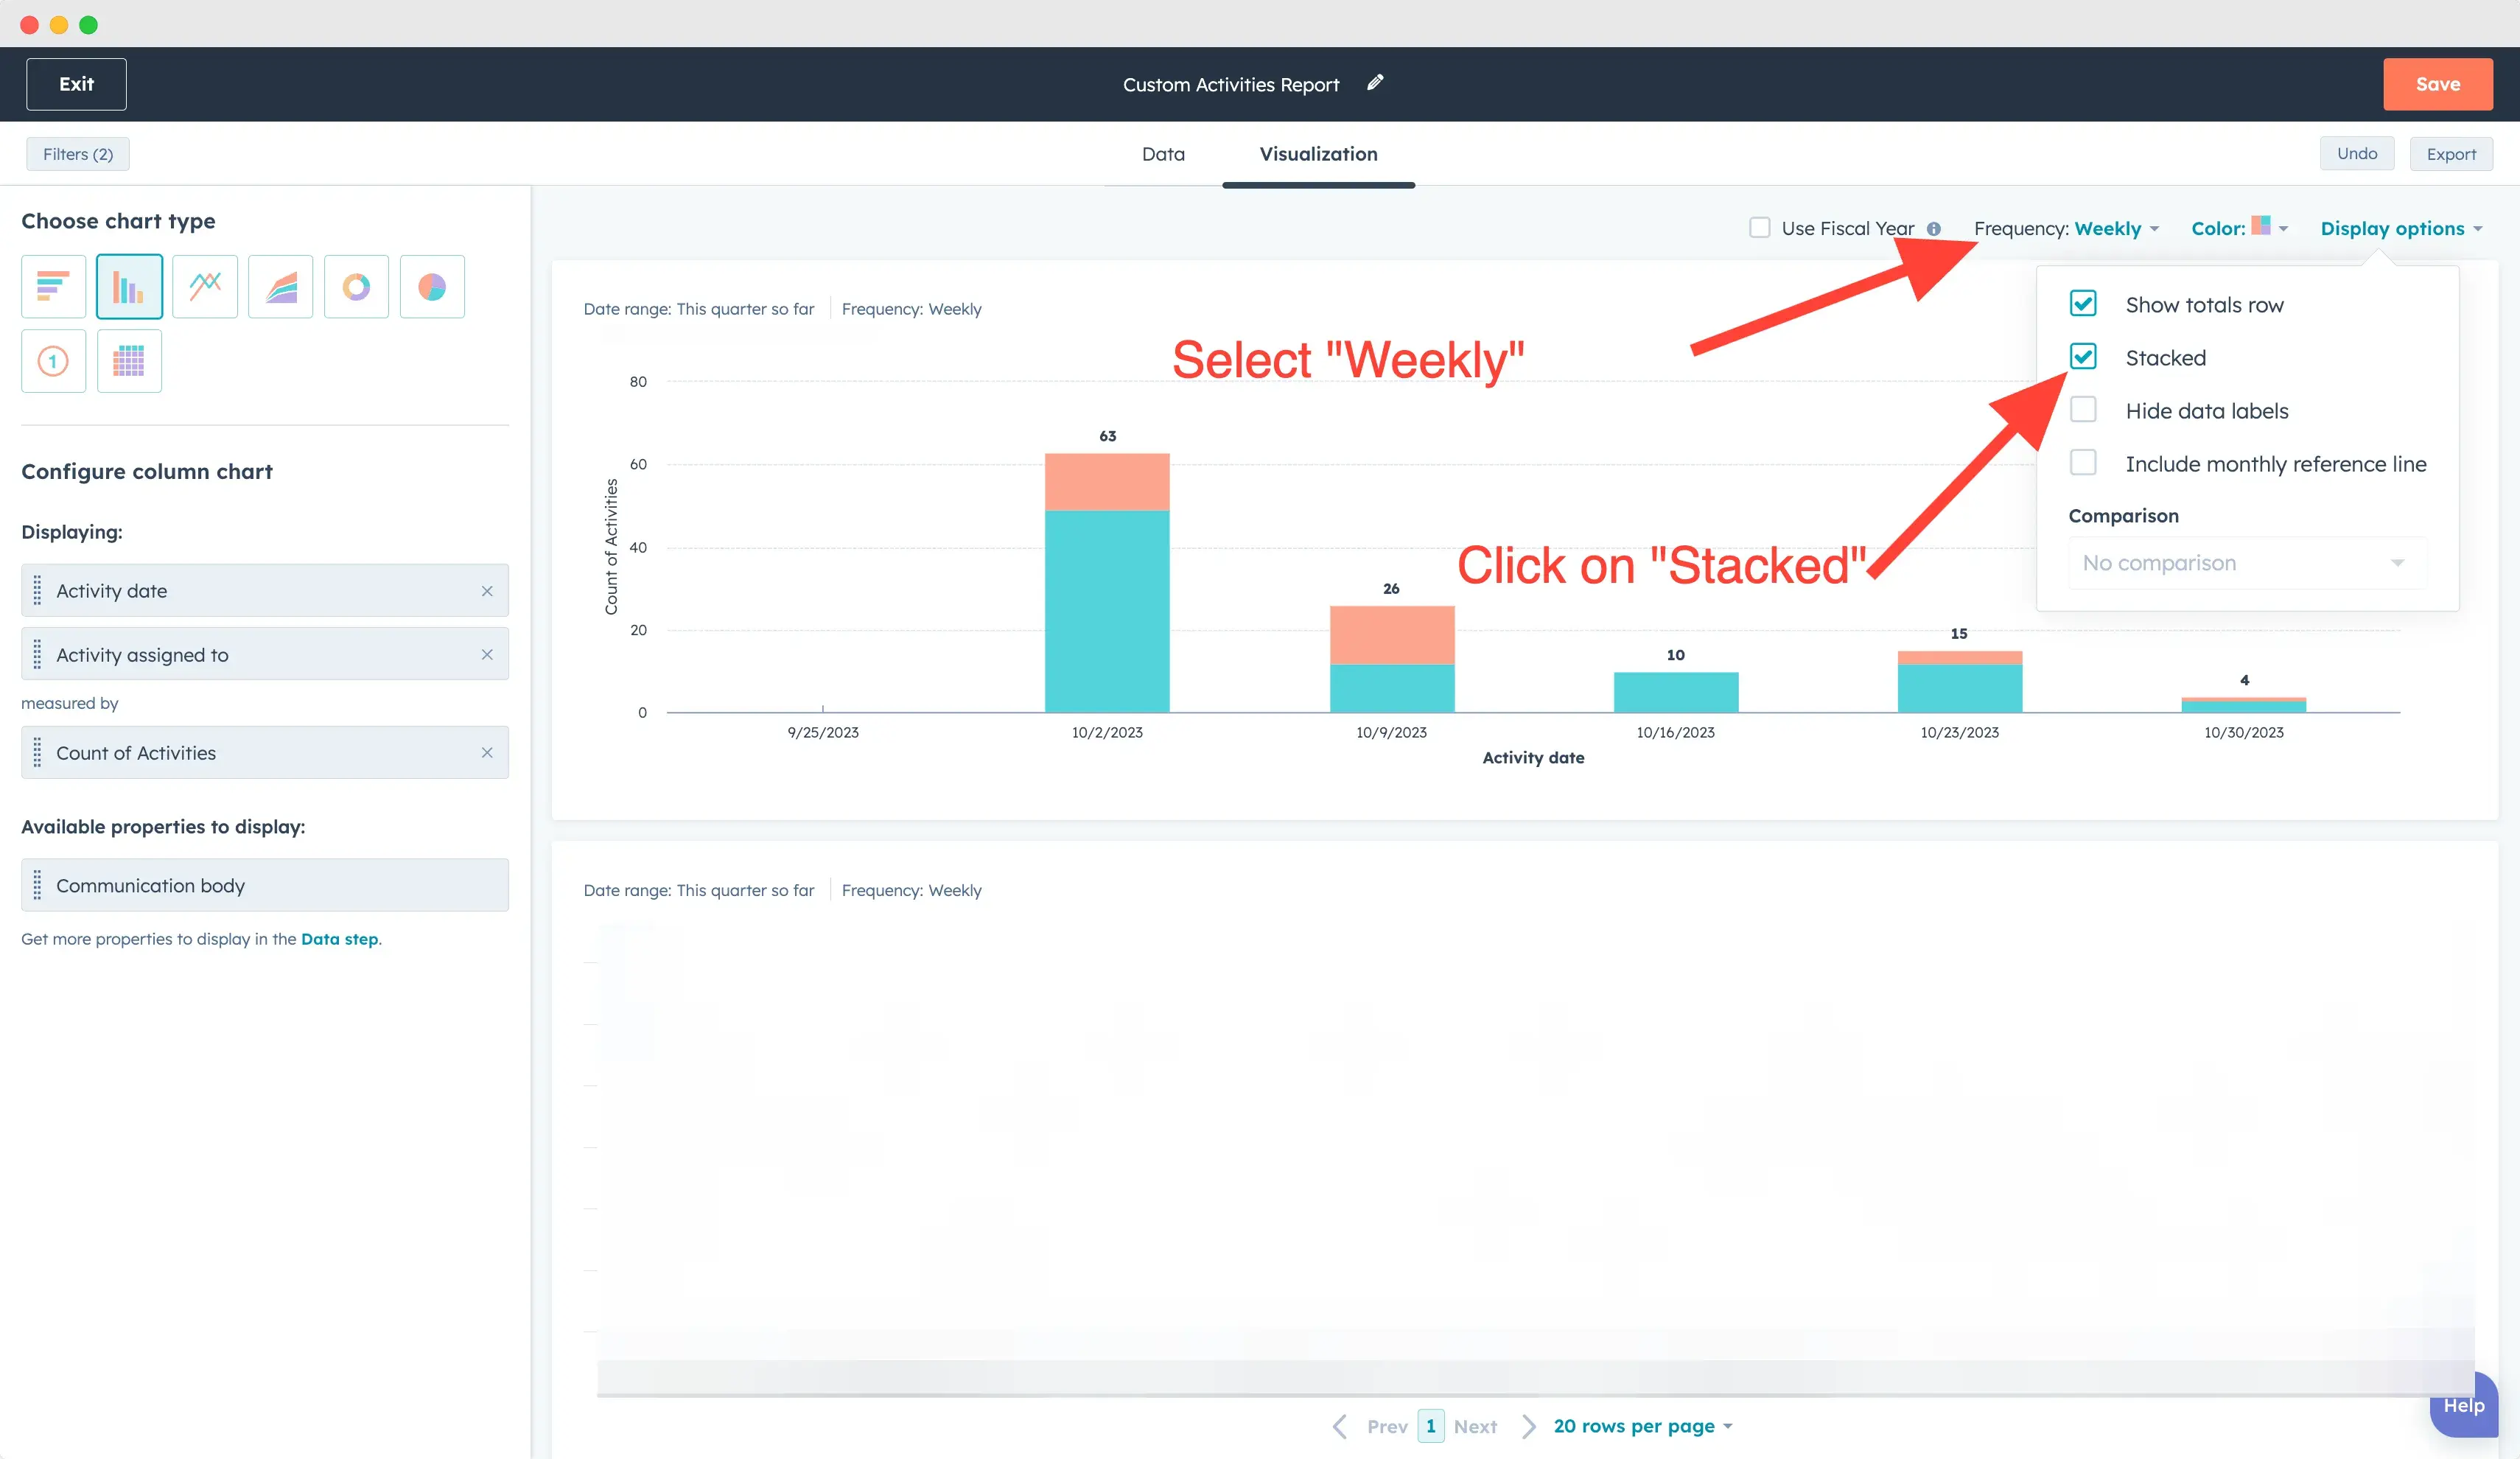Screen dimensions: 2520x1459
Task: Choose the summary number chart icon
Action: coord(53,361)
